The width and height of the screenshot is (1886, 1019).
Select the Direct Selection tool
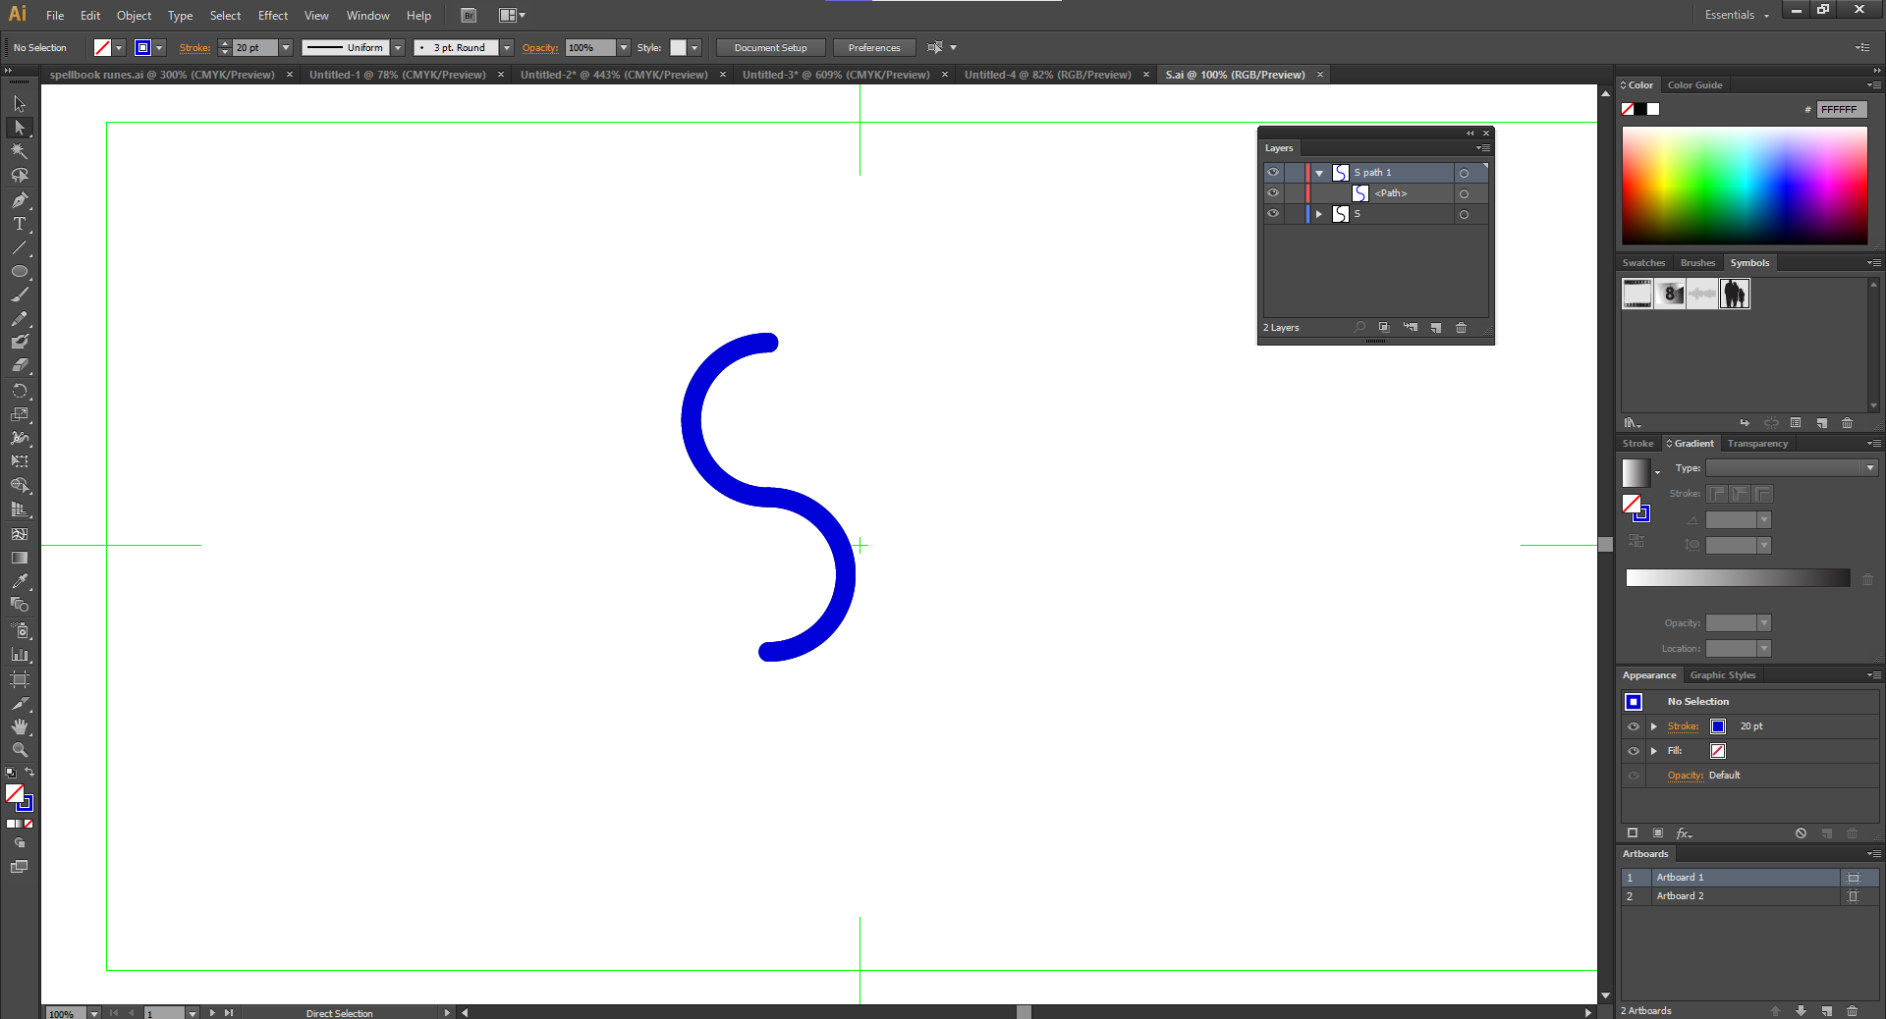click(20, 128)
